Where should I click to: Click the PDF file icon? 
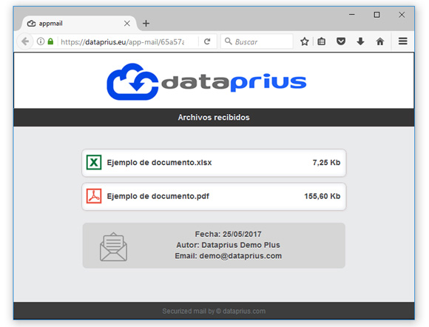tap(94, 196)
